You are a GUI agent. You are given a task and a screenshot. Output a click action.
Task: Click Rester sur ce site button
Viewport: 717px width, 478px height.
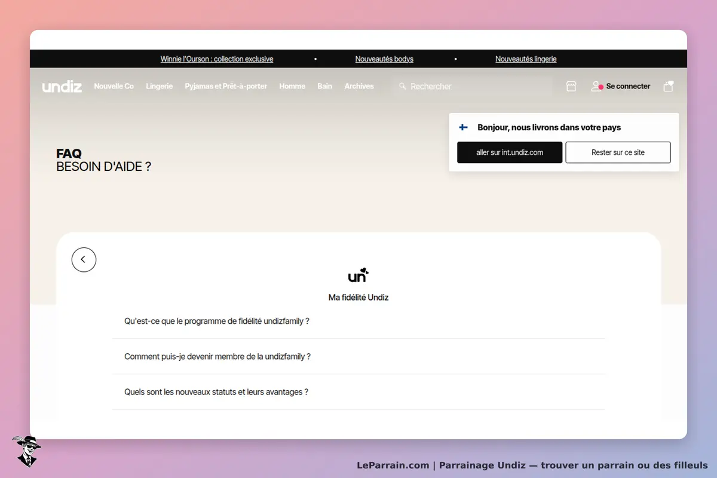(618, 152)
